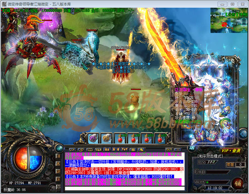Open the VIP·会员 membership button
The width and height of the screenshot is (249, 194).
[x=231, y=151]
